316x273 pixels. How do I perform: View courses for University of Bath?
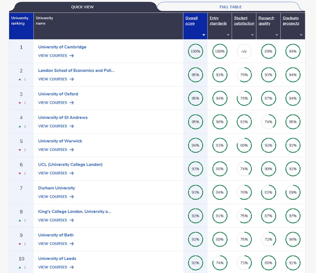(x=56, y=244)
